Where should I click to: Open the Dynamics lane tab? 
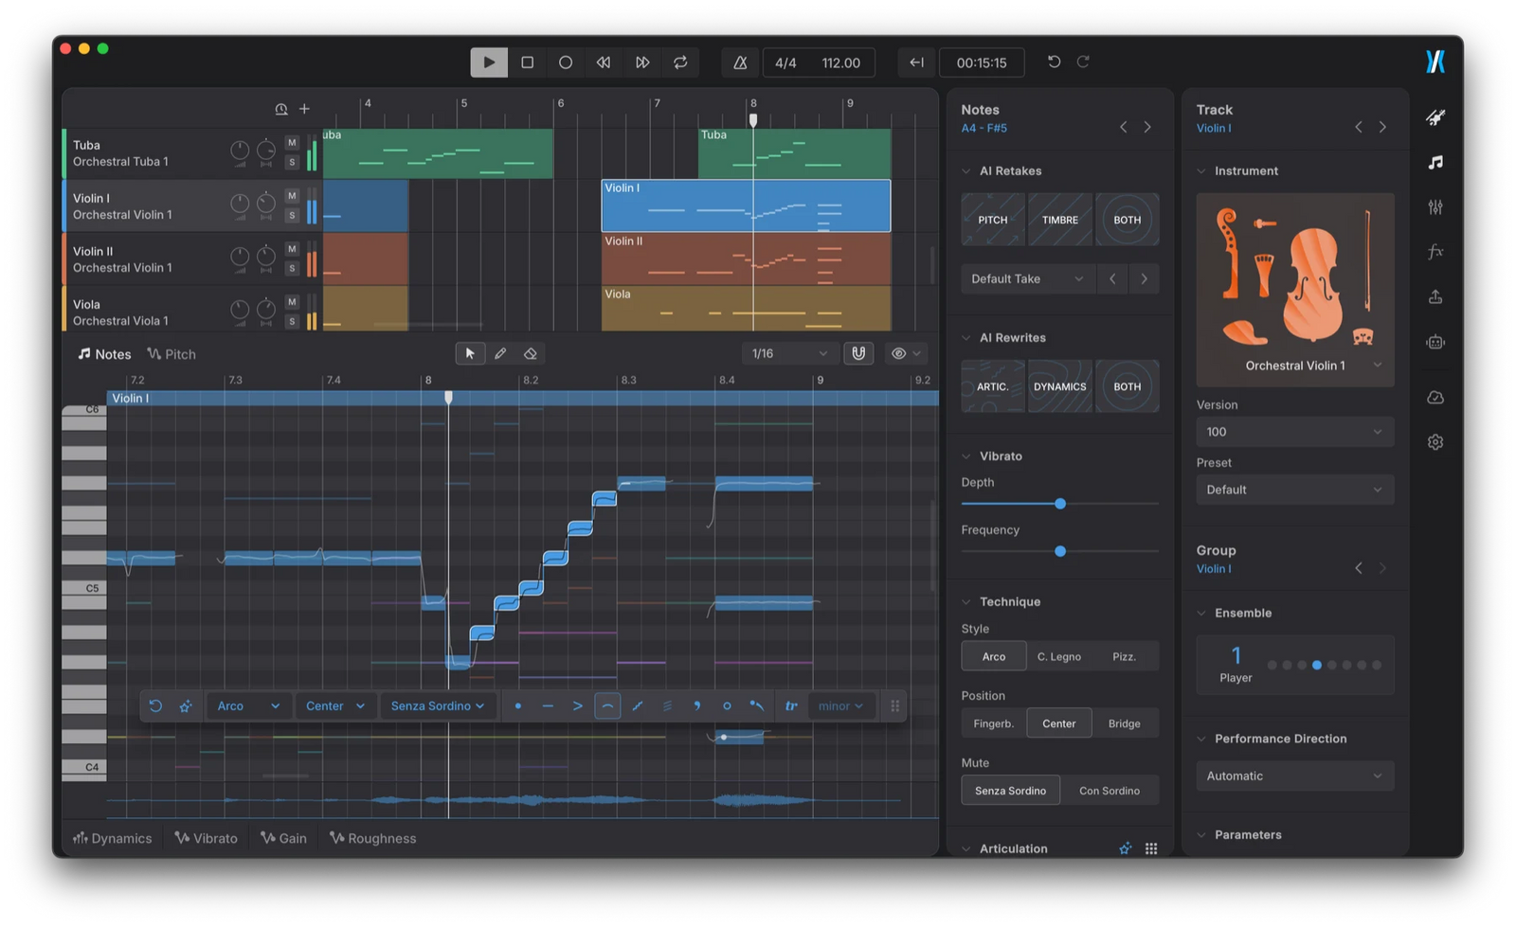pos(112,838)
